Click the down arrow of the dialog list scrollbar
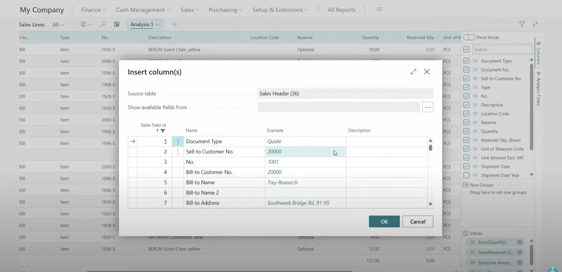Image resolution: width=562 pixels, height=272 pixels. 430,204
